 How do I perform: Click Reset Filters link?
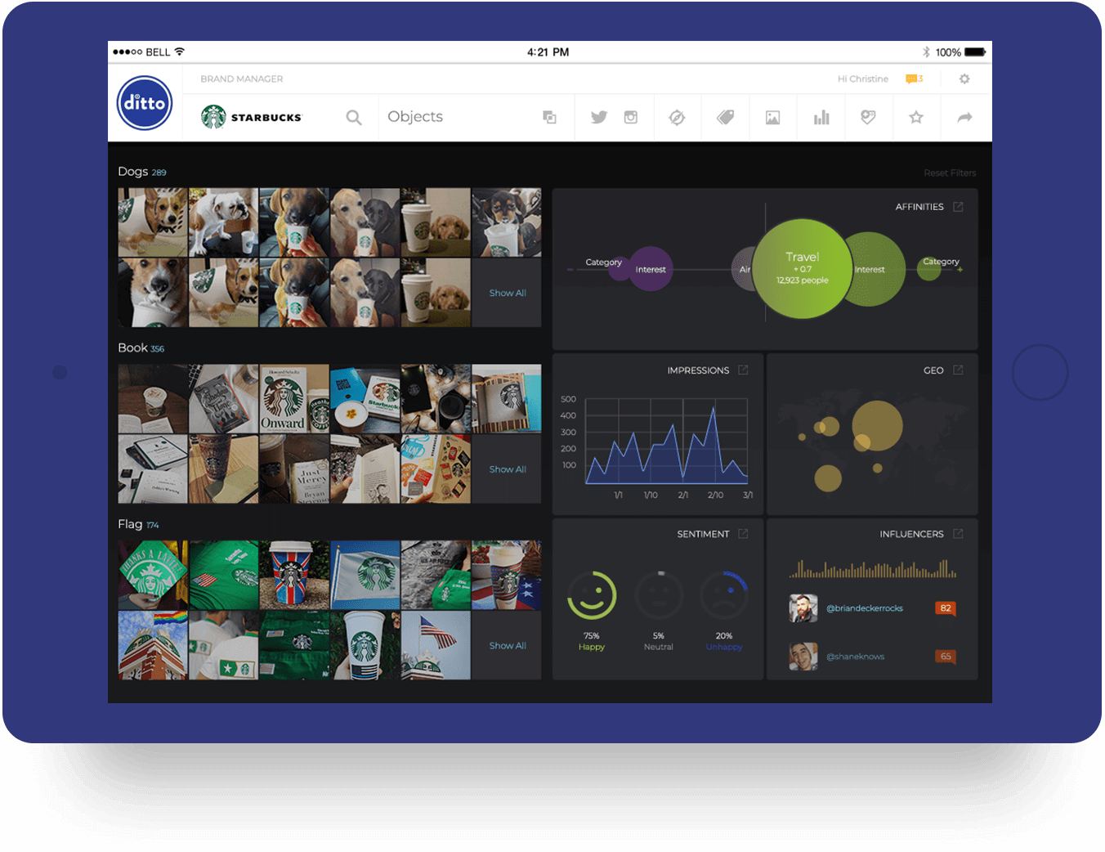pyautogui.click(x=950, y=173)
